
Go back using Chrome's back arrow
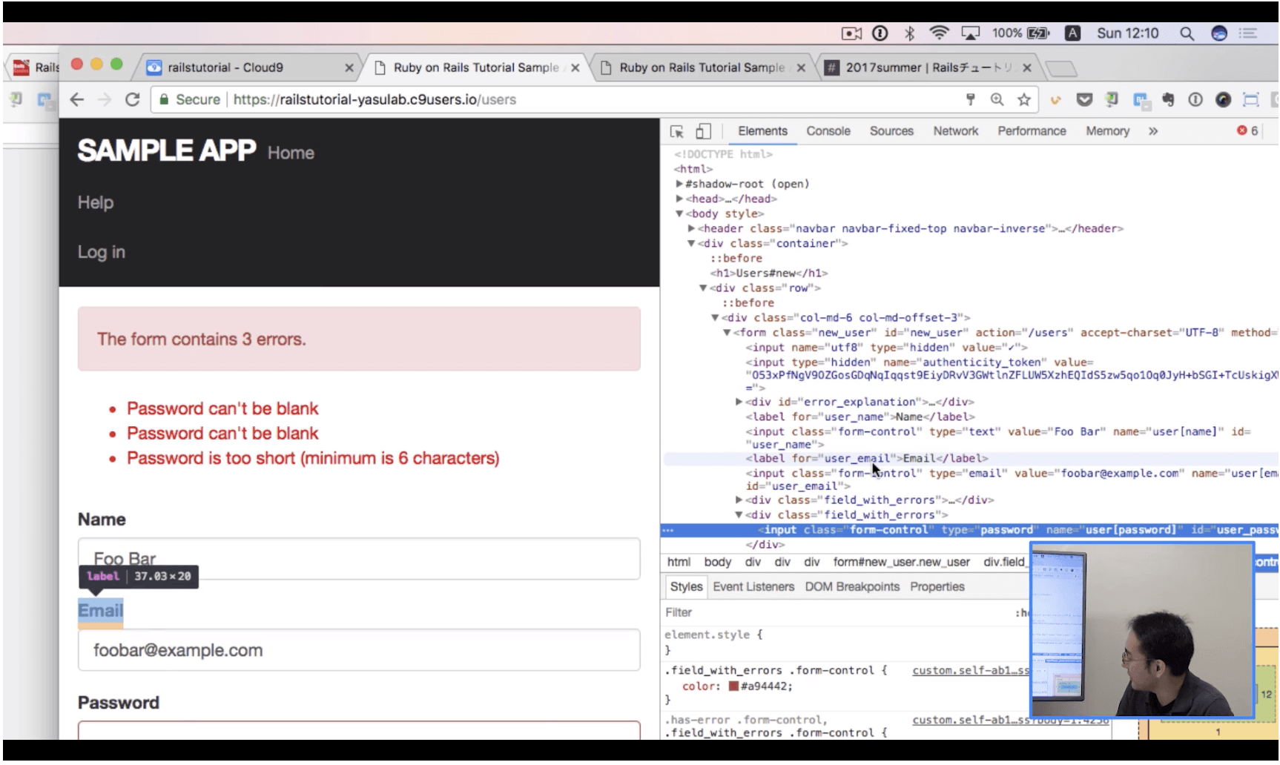pyautogui.click(x=77, y=99)
